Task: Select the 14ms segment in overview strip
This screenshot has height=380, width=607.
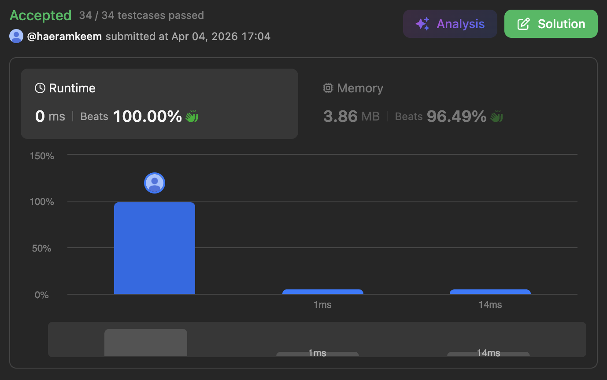Action: (488, 354)
